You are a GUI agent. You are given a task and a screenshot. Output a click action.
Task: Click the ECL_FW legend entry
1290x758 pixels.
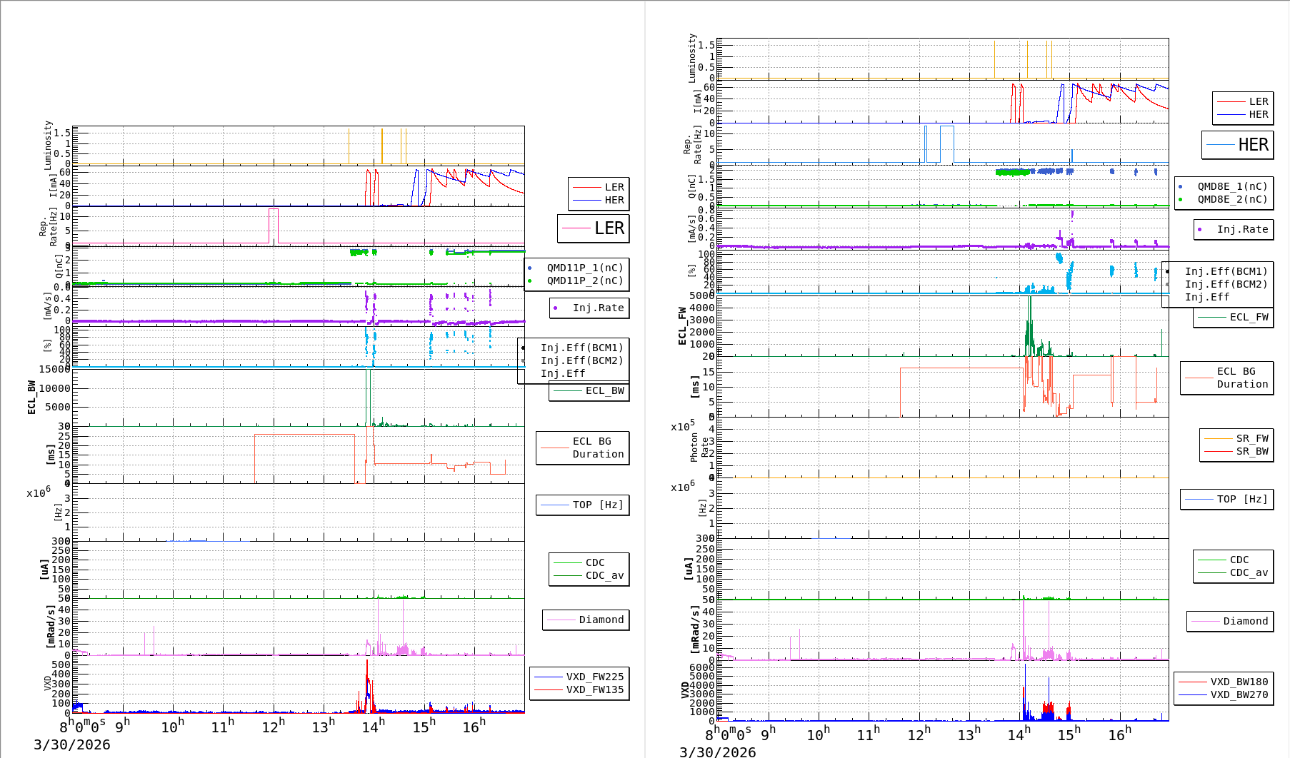click(x=1233, y=318)
